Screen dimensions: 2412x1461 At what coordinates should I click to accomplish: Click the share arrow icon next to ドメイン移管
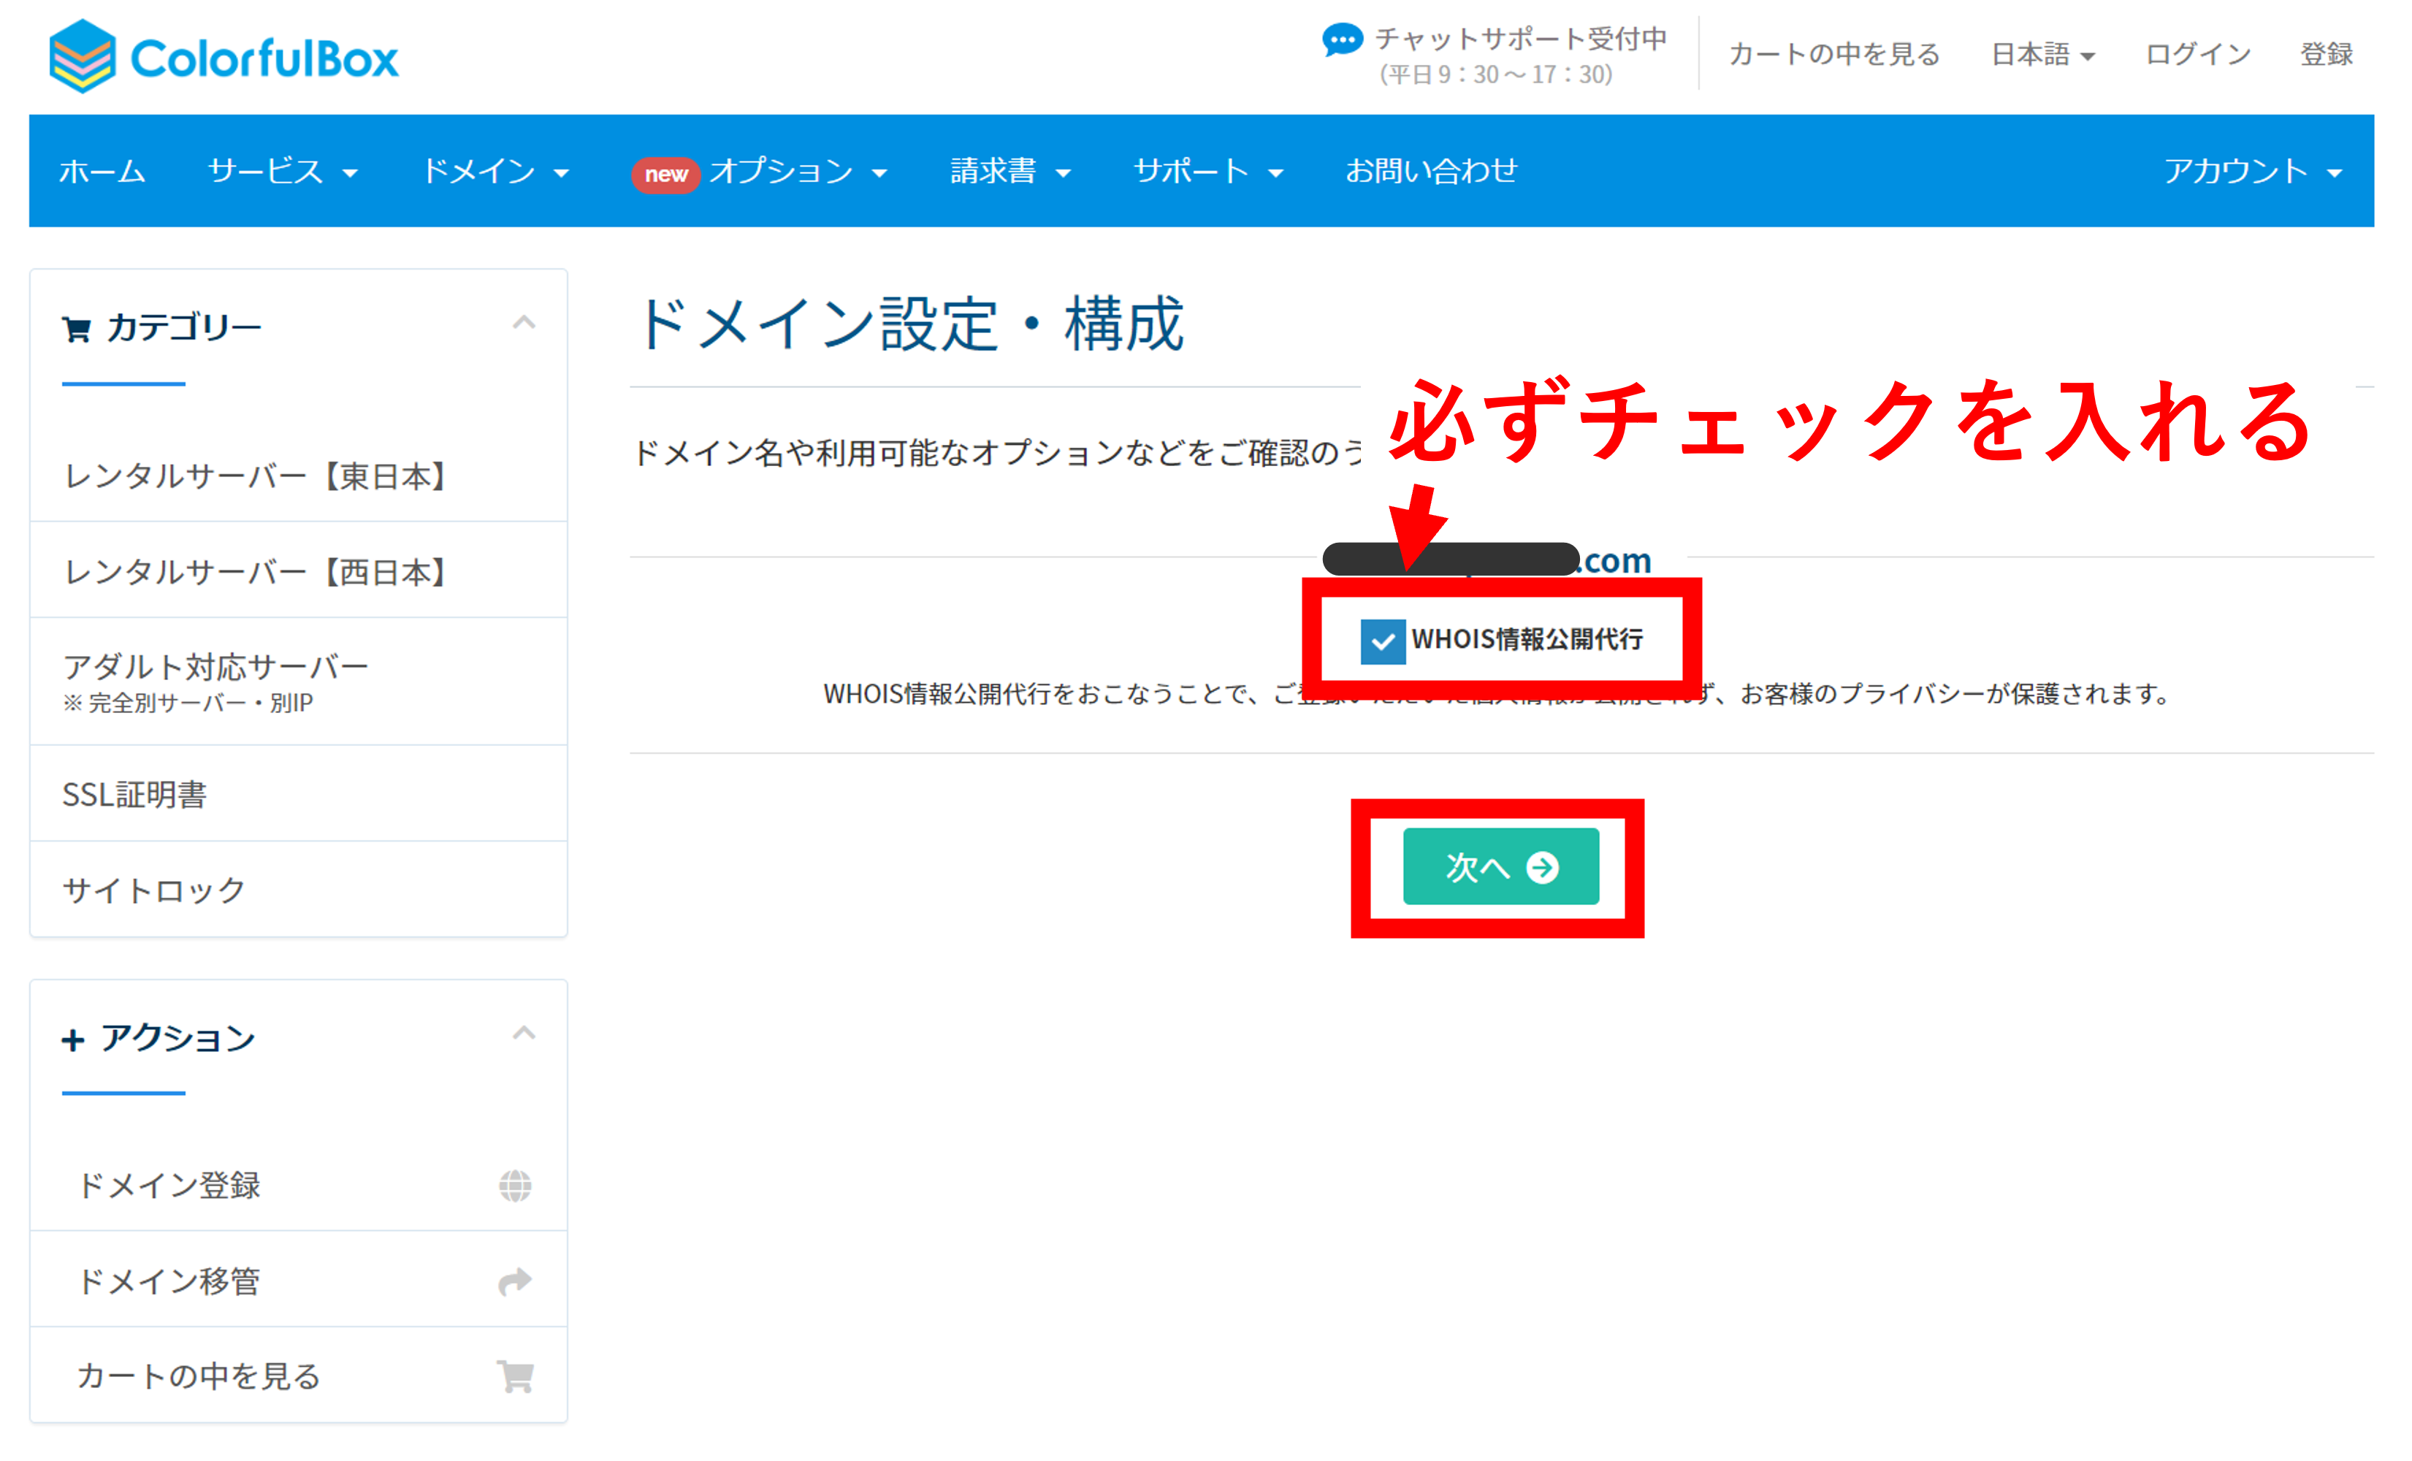point(515,1281)
